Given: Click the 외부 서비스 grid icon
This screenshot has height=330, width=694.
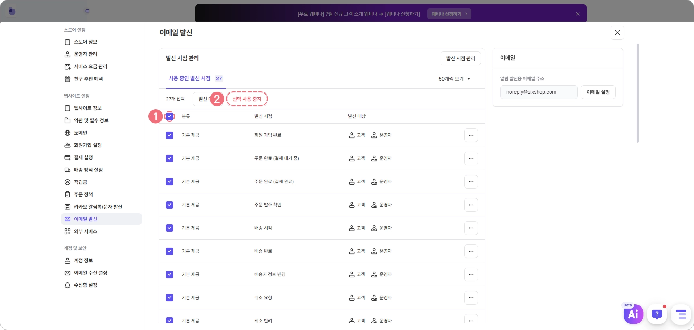Looking at the screenshot, I should 68,231.
